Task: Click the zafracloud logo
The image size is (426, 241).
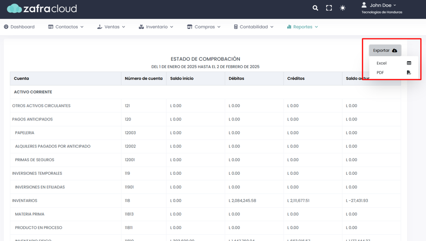Action: pyautogui.click(x=42, y=8)
